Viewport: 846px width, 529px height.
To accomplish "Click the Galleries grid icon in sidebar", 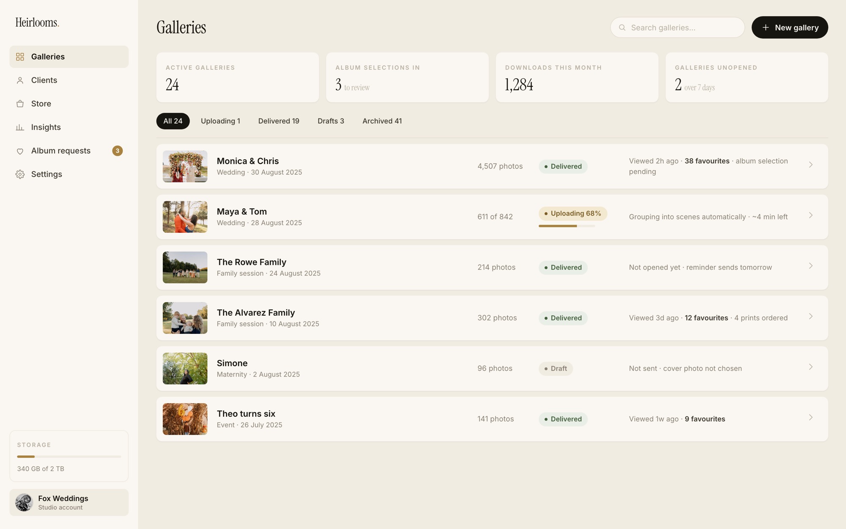I will click(x=20, y=57).
